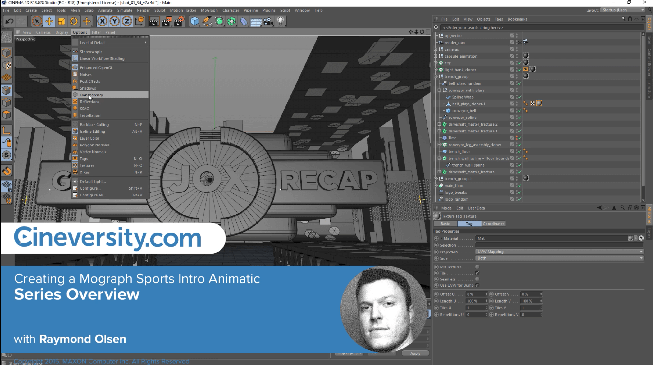Click the Light object bulb icon
653x365 pixels.
[x=281, y=21]
